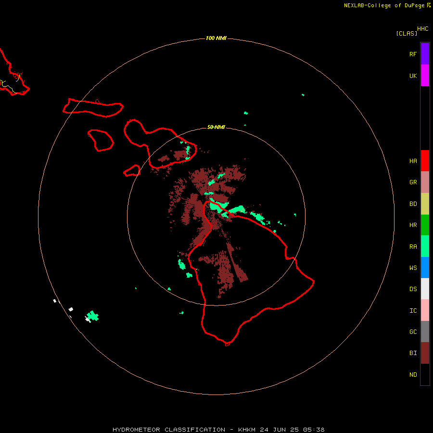
Task: Click the magenta UK color swatch
Action: [425, 76]
